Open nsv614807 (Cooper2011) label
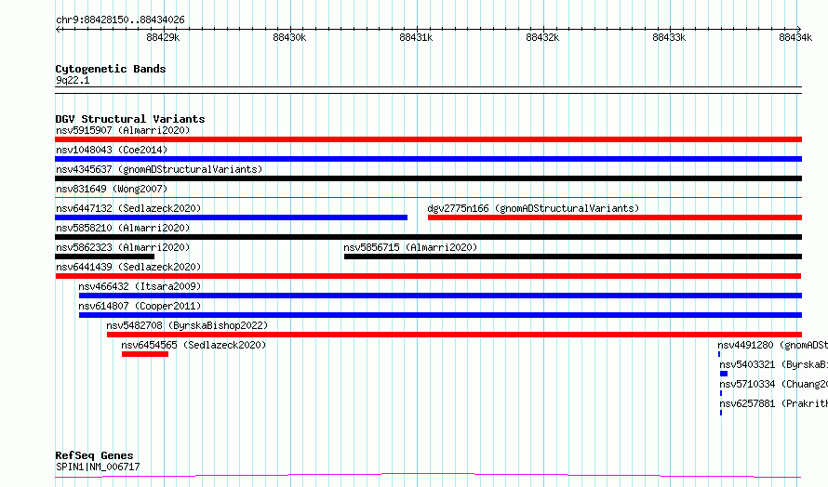Image resolution: width=828 pixels, height=487 pixels. (x=140, y=306)
